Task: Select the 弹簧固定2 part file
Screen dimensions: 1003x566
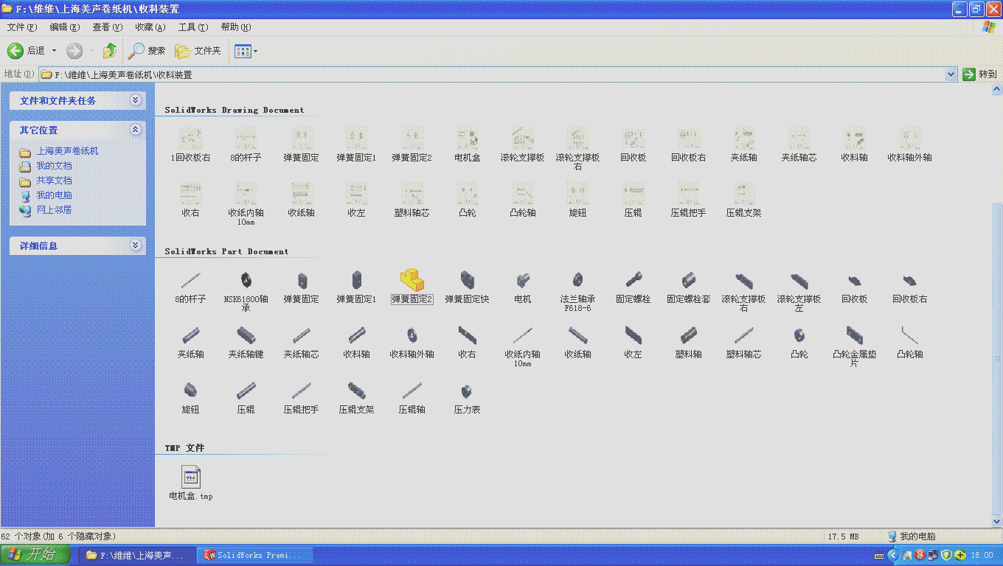Action: tap(412, 287)
